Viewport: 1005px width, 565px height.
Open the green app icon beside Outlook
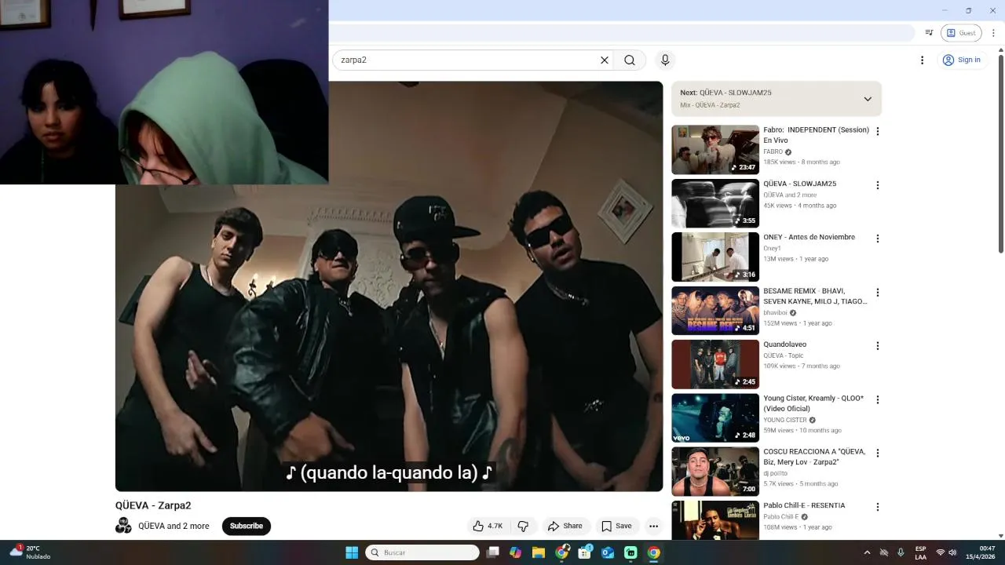pyautogui.click(x=630, y=552)
